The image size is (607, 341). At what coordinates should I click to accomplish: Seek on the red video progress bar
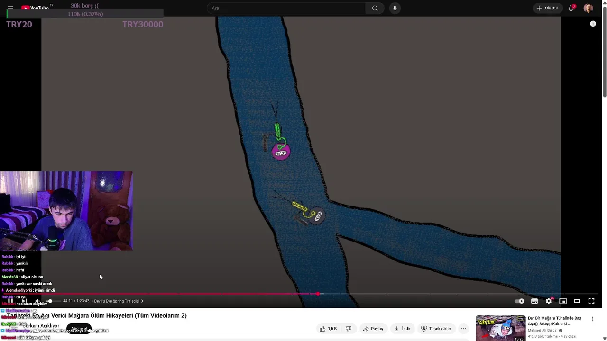coord(303,294)
